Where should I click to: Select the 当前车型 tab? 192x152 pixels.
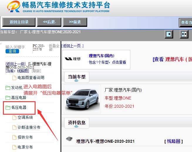coord(77,77)
